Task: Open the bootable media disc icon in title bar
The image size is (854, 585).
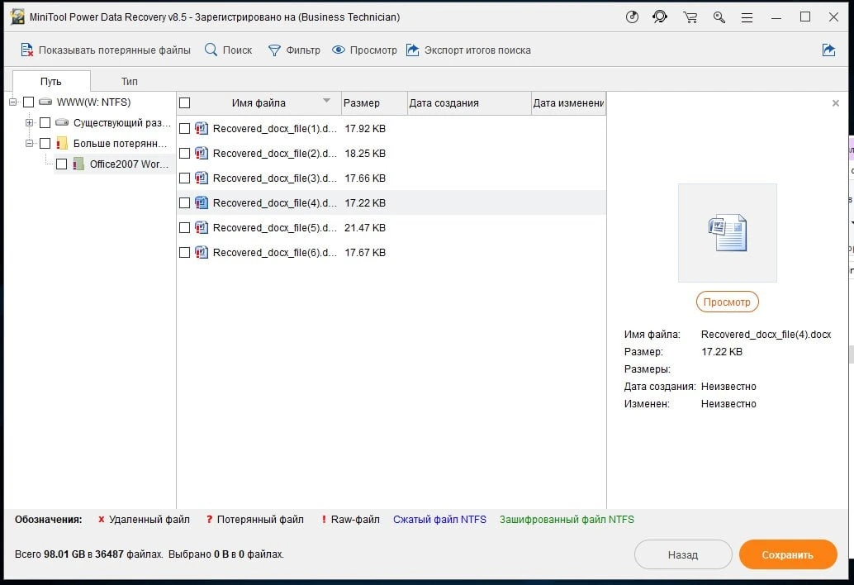Action: (632, 17)
